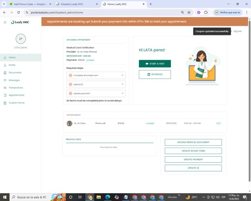Open a new browser tab
The width and height of the screenshot is (251, 201).
[x=151, y=4]
